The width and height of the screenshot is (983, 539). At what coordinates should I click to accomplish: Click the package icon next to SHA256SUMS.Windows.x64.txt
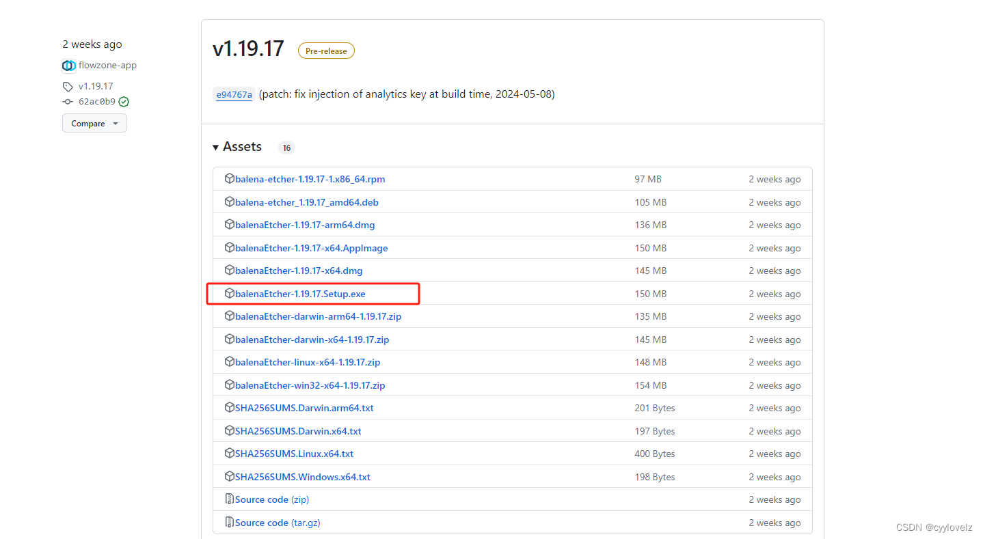pyautogui.click(x=230, y=476)
